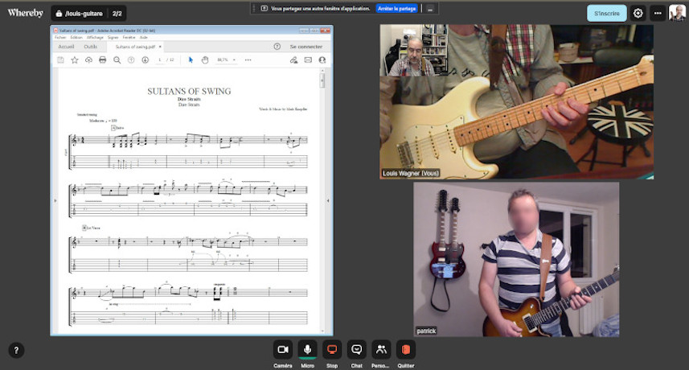This screenshot has width=689, height=370.
Task: Click the print icon
Action: (102, 60)
